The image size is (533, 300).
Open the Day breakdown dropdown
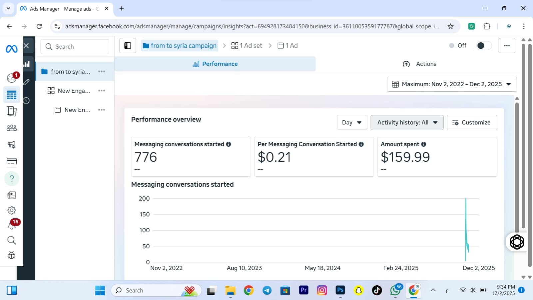pos(352,123)
